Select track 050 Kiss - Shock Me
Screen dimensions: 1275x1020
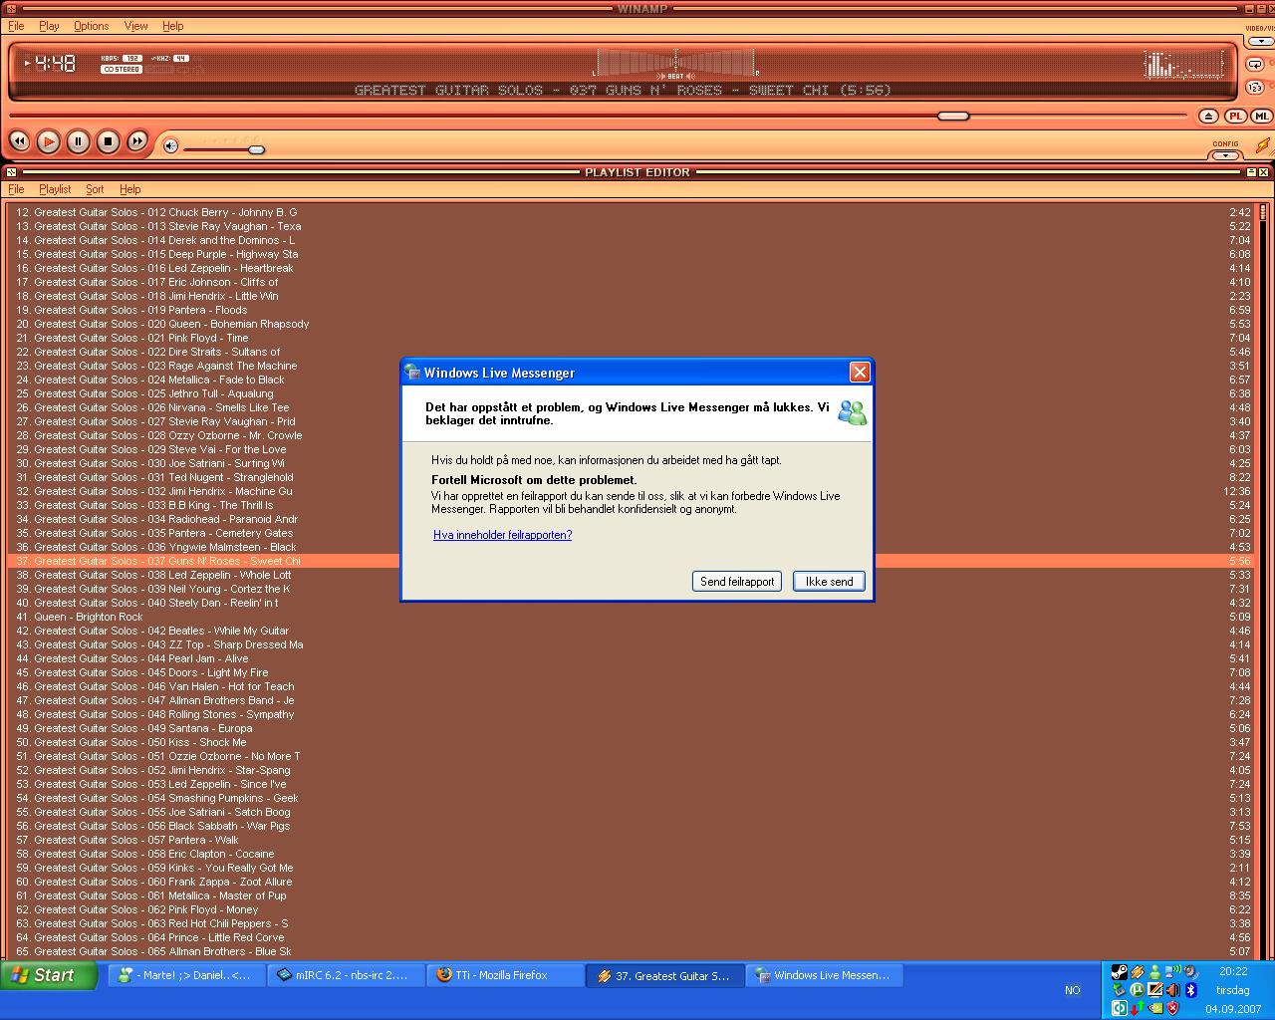pyautogui.click(x=630, y=742)
